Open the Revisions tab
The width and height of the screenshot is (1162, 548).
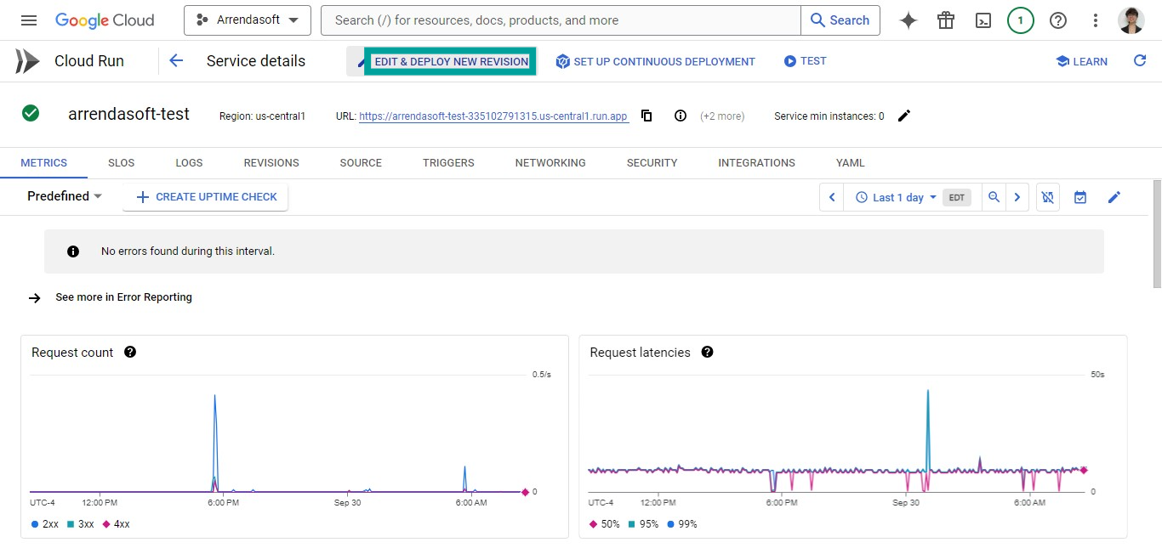tap(271, 162)
